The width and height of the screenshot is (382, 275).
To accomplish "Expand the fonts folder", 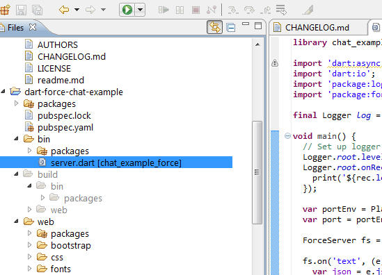I will click(x=29, y=269).
